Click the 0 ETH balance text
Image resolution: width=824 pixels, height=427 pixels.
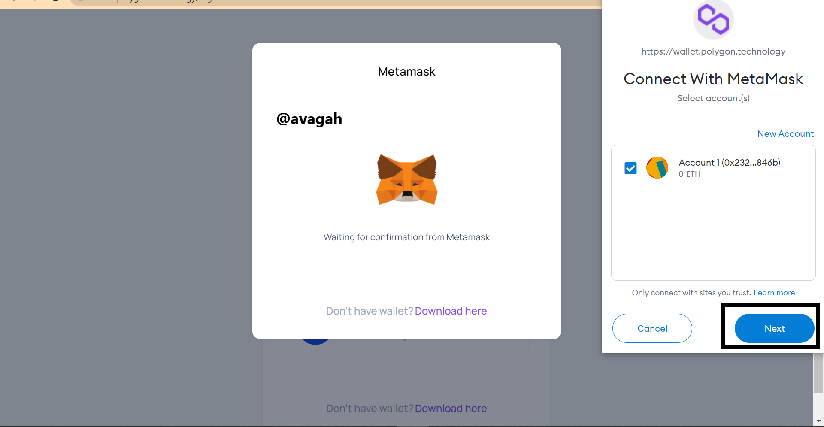[689, 174]
